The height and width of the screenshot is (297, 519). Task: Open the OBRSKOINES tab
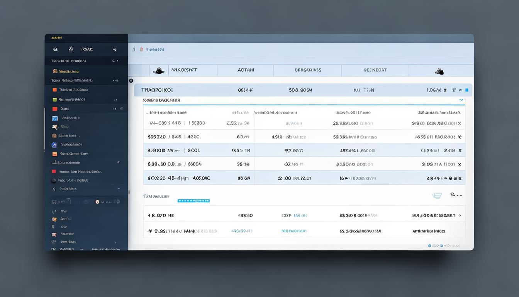(307, 70)
